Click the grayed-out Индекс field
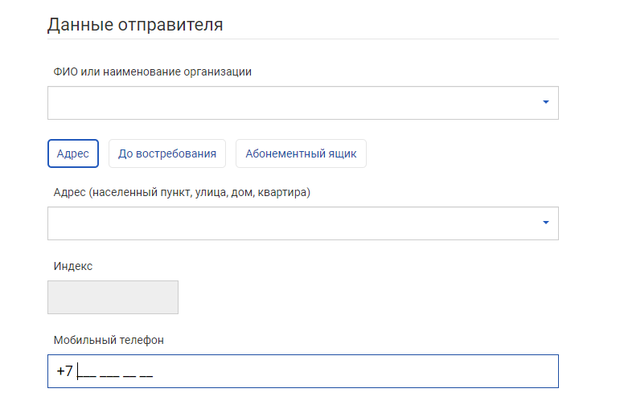Screen dimensions: 620x405 tap(113, 297)
